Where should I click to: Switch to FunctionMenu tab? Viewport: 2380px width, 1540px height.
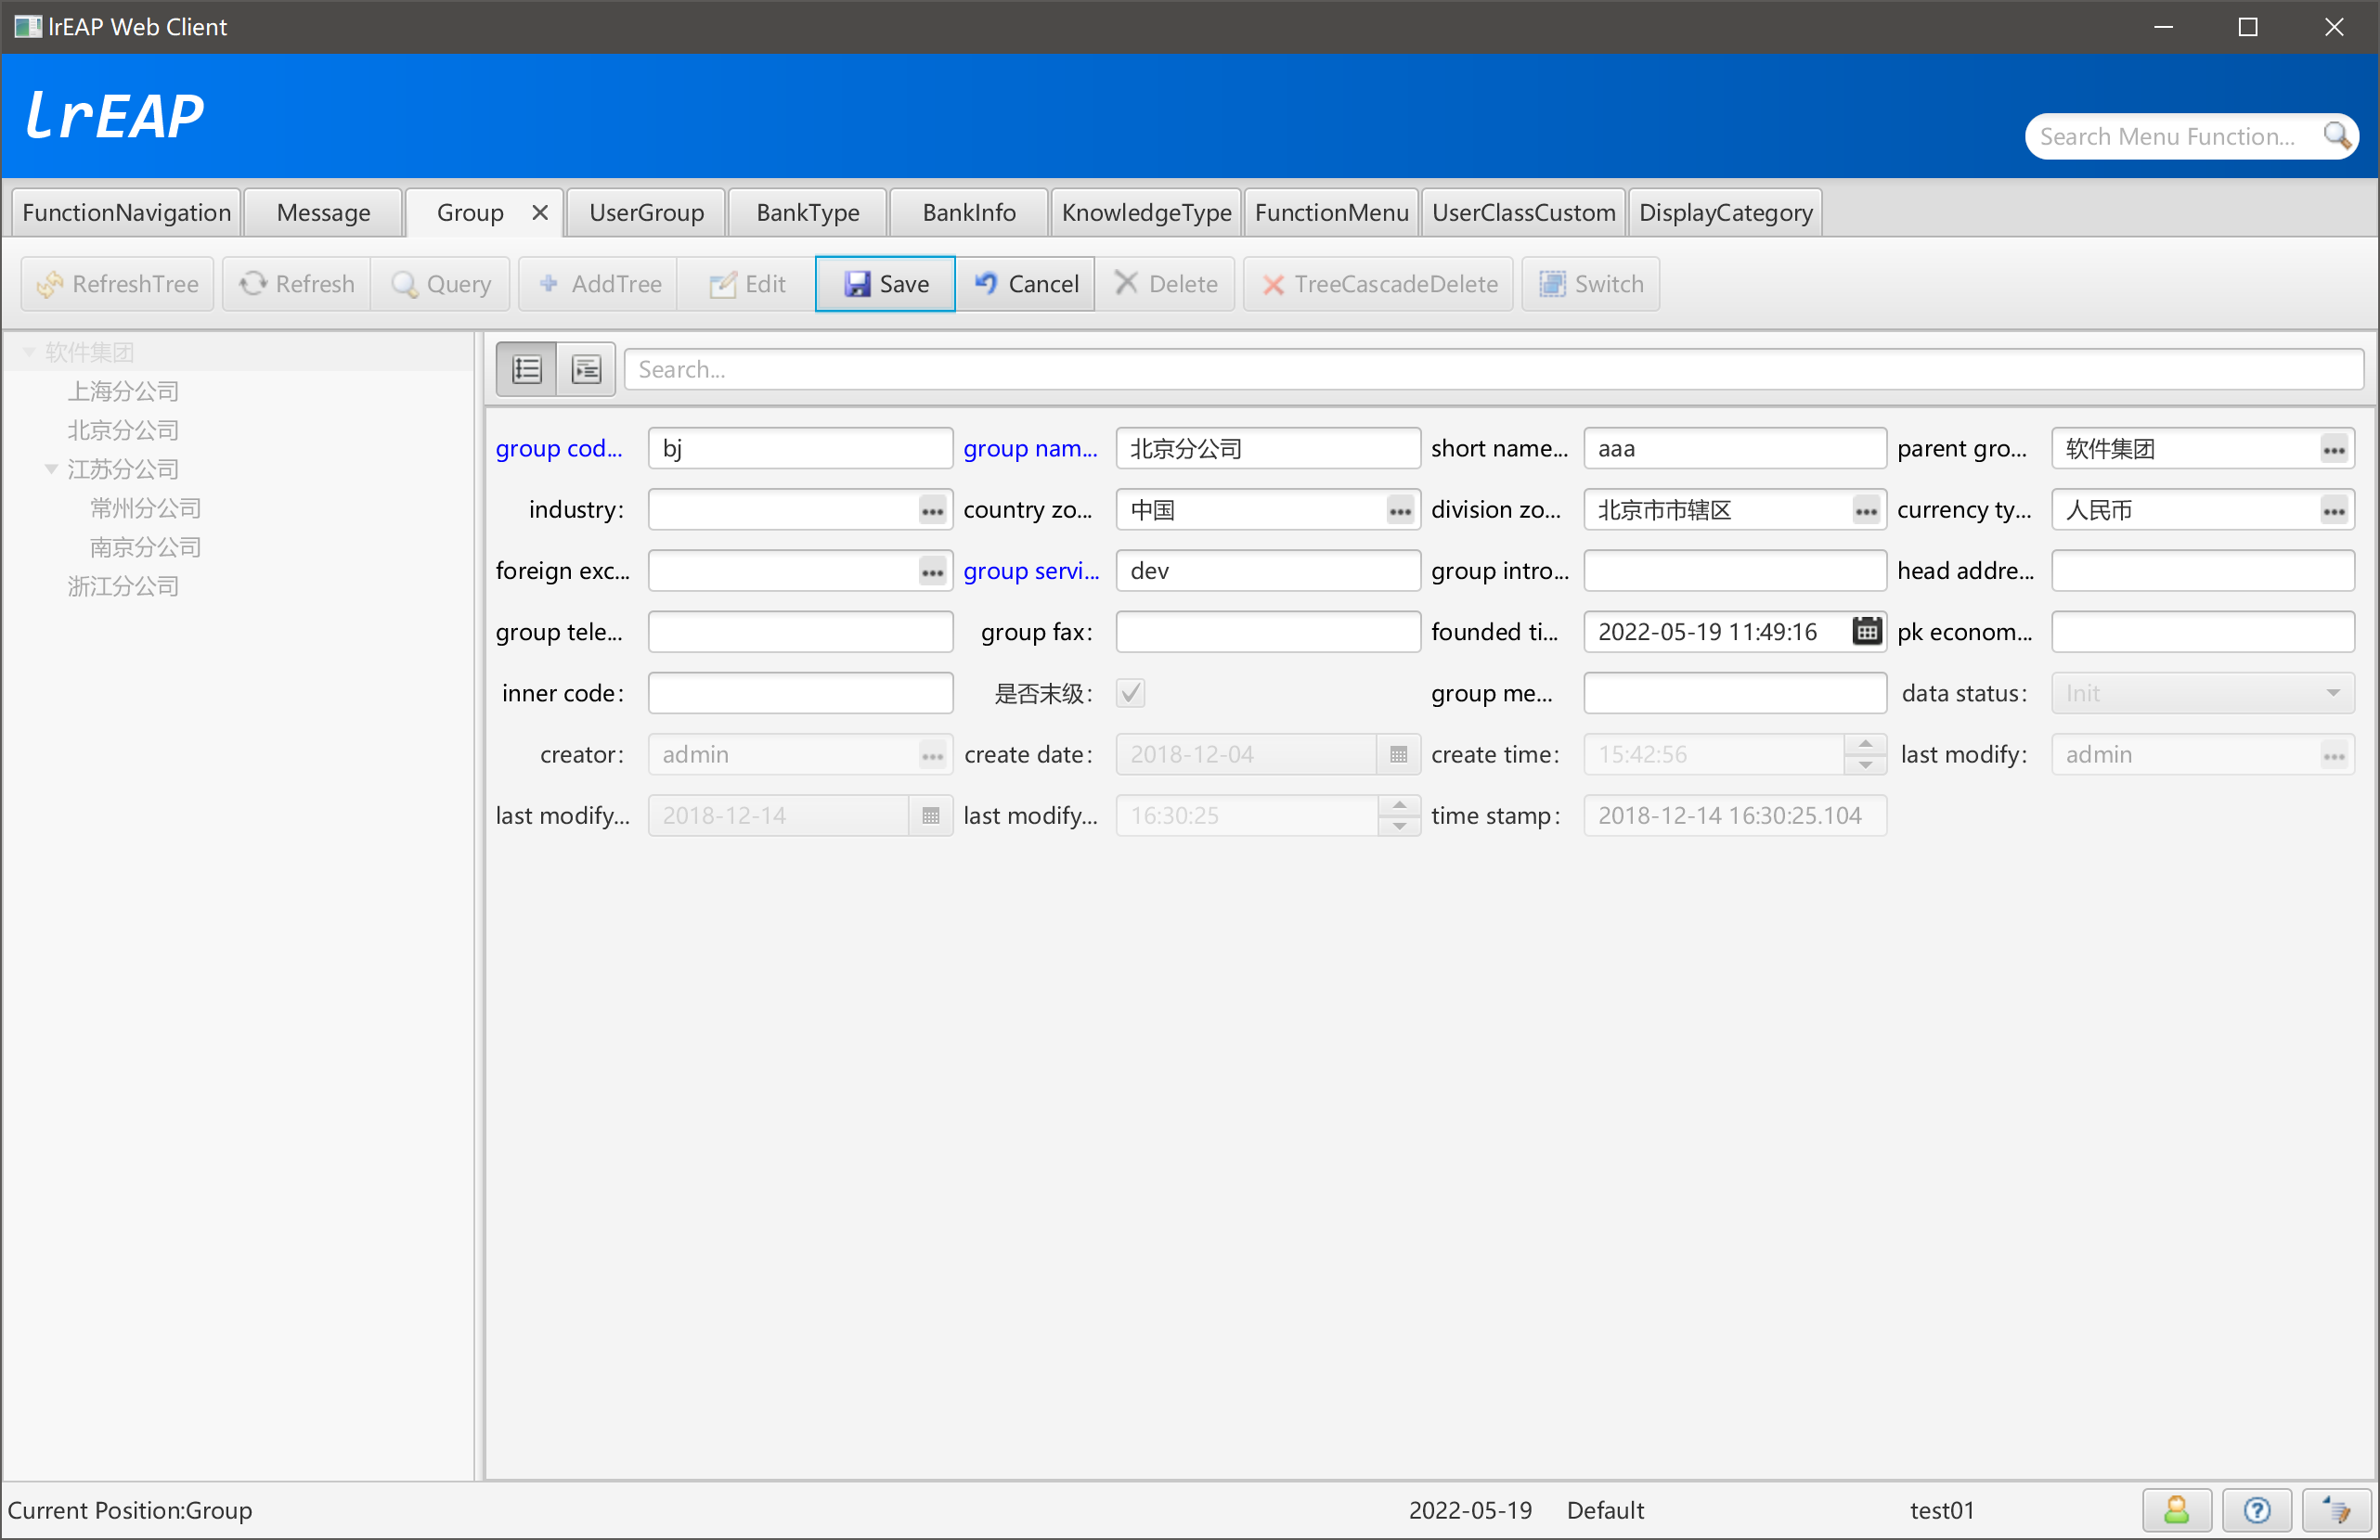tap(1331, 212)
